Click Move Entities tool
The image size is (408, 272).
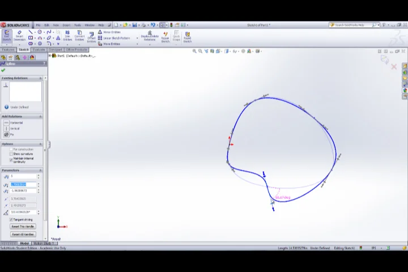point(109,44)
